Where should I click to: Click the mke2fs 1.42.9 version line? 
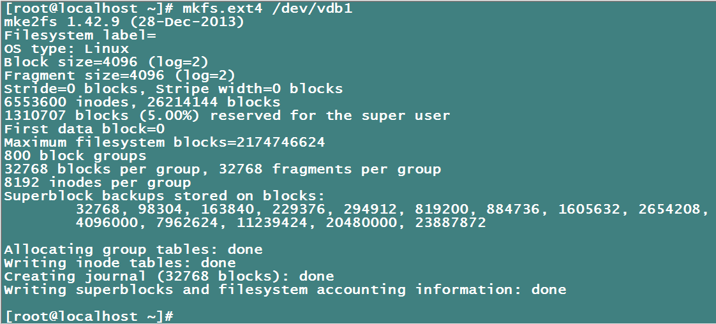pyautogui.click(x=124, y=22)
